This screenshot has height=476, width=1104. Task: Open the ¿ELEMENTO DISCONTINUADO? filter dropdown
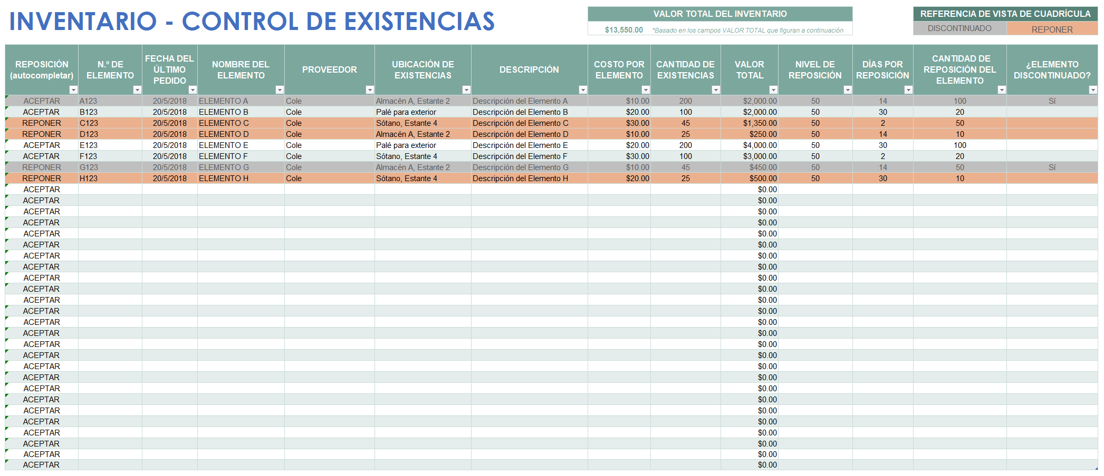[x=1093, y=90]
